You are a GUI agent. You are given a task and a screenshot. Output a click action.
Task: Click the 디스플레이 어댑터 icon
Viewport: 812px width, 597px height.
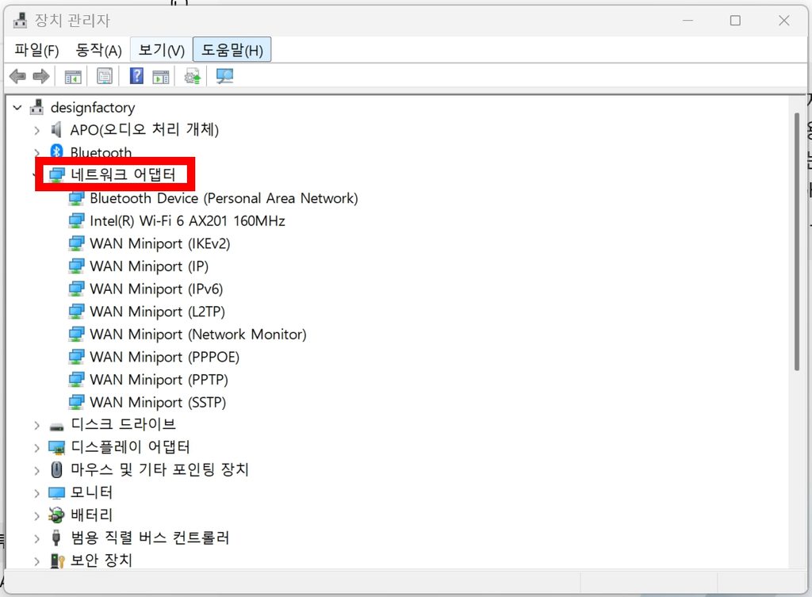pos(56,447)
